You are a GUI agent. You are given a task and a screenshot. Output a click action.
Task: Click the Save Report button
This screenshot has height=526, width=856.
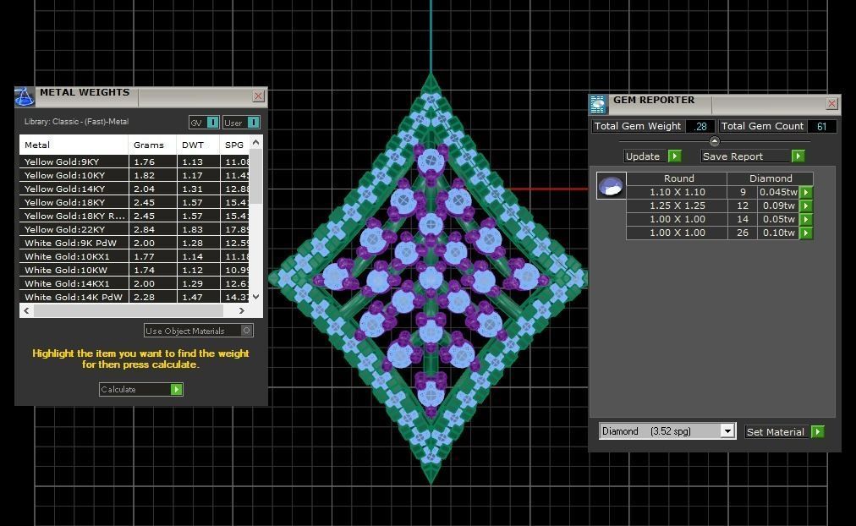click(x=745, y=156)
